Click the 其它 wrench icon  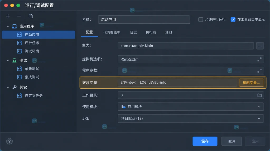(x=15, y=87)
